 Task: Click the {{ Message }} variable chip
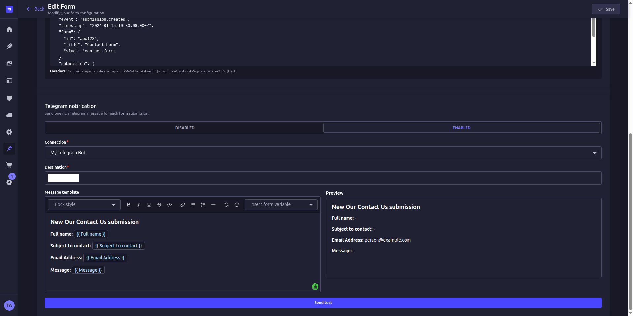(x=88, y=270)
